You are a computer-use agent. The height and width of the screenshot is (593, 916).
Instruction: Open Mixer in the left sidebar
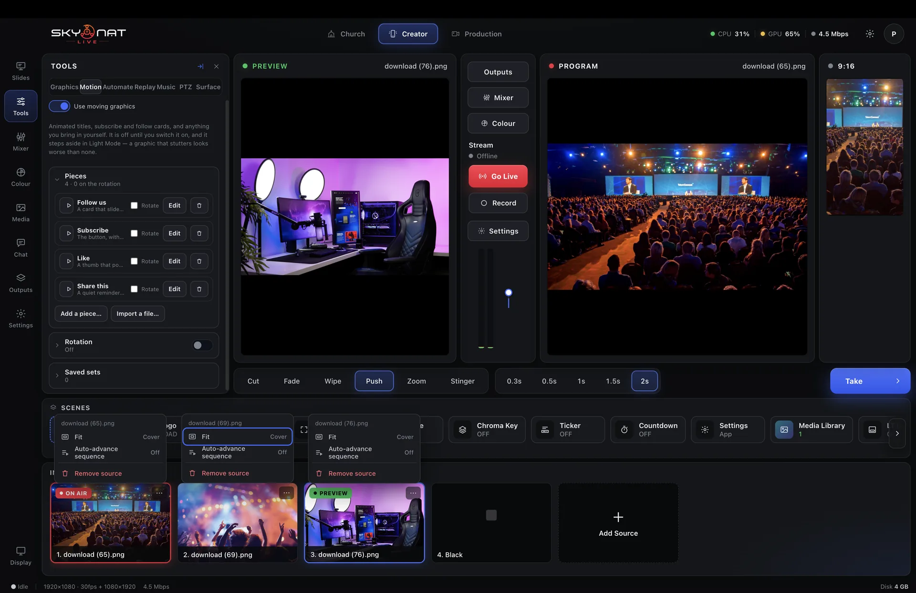(21, 142)
